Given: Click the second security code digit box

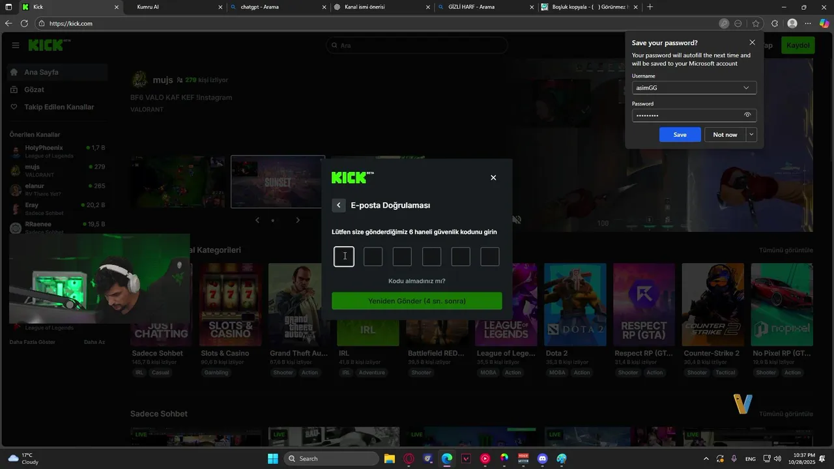Looking at the screenshot, I should click(x=373, y=257).
